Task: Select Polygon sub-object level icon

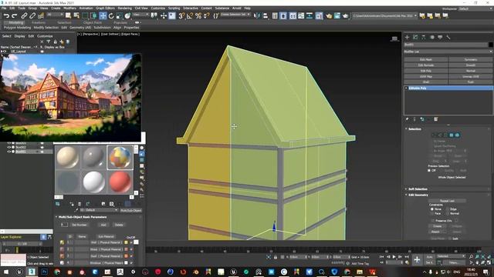Action: (451, 135)
